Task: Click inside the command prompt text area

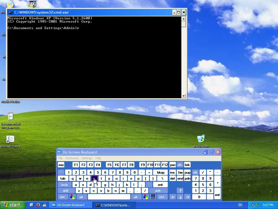Action: (x=94, y=57)
